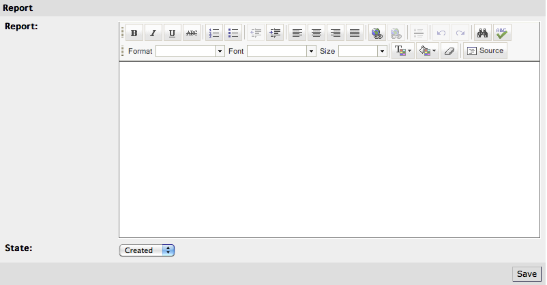Open find with the binoculars icon

483,33
